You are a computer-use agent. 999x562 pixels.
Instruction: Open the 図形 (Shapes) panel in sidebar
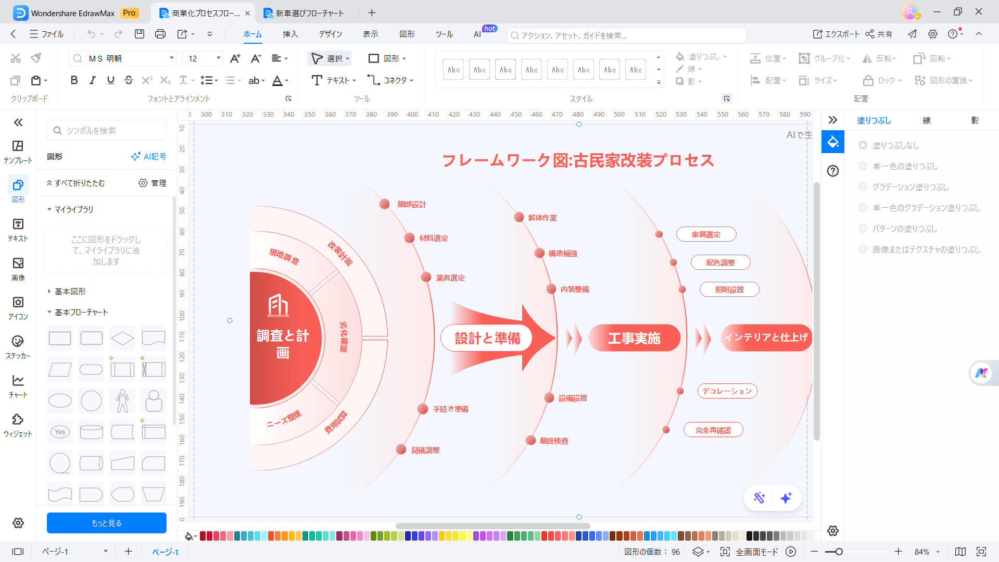[18, 190]
